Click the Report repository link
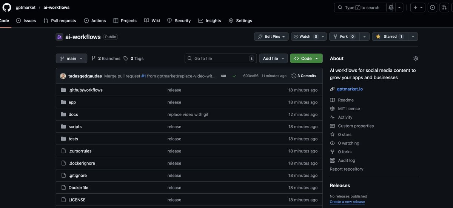Image resolution: width=453 pixels, height=208 pixels. [x=347, y=169]
